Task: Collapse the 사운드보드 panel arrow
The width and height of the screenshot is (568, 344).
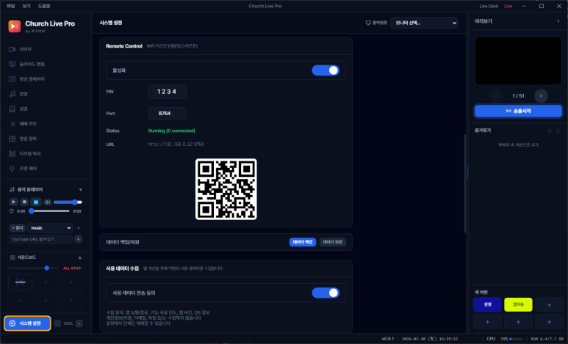Action: (x=80, y=257)
